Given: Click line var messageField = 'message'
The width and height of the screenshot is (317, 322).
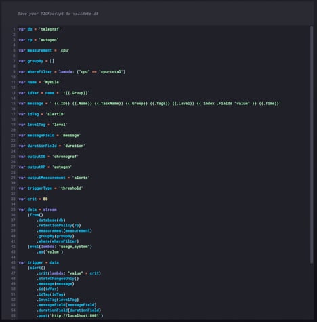Looking at the screenshot, I should click(x=49, y=136).
